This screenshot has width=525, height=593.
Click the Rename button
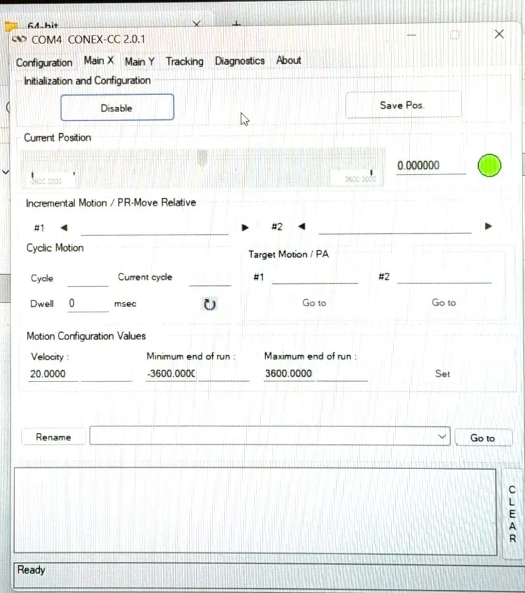point(53,438)
